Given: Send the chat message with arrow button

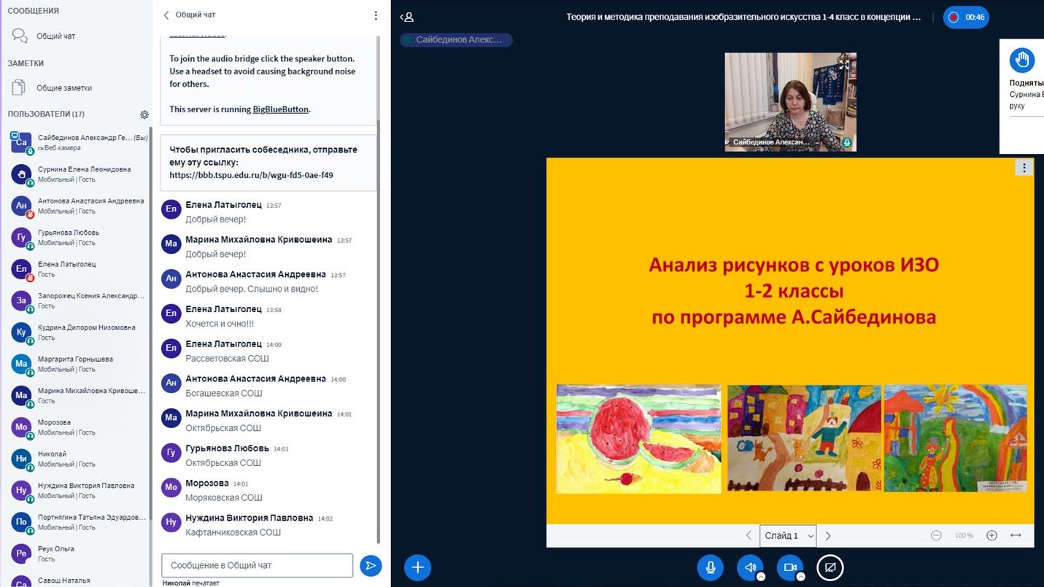Looking at the screenshot, I should (371, 565).
